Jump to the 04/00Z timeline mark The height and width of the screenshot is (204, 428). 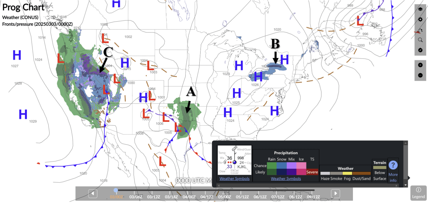[x=188, y=197]
